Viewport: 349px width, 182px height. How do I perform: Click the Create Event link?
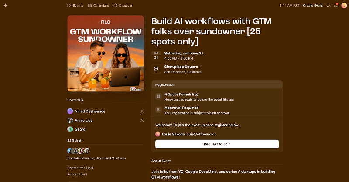pos(313,6)
